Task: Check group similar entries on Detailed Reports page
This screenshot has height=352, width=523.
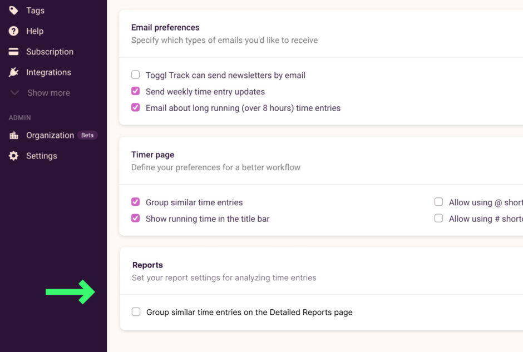Action: tap(136, 312)
